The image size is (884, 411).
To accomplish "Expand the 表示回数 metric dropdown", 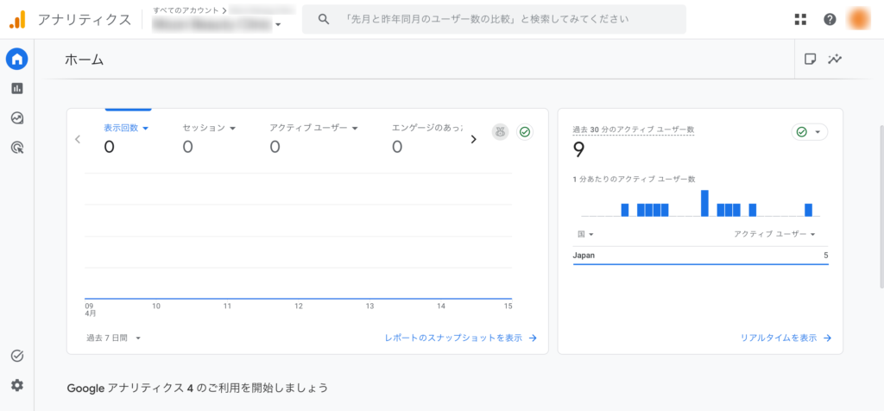I will [x=127, y=128].
